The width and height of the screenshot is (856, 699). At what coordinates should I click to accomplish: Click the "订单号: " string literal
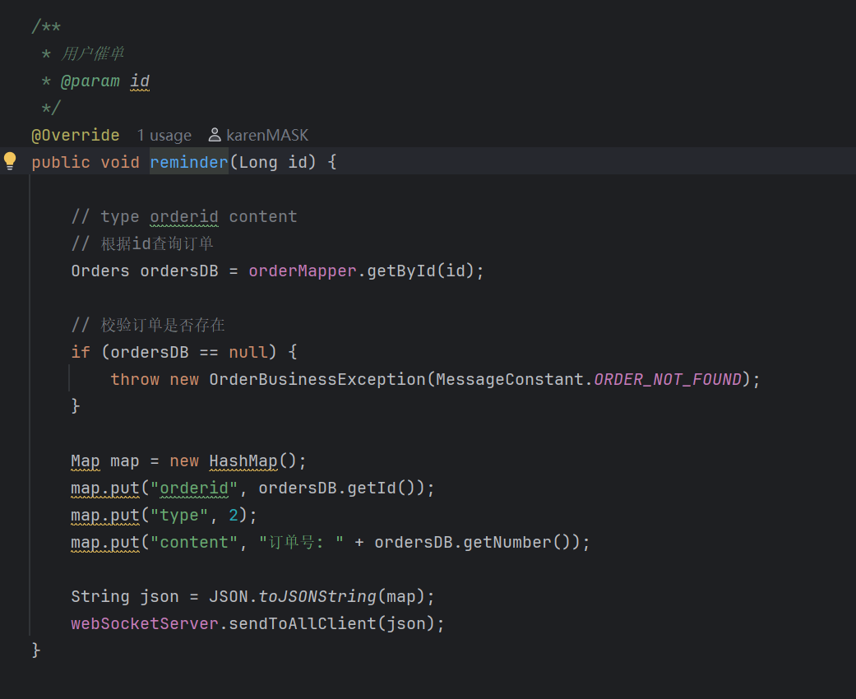pyautogui.click(x=301, y=542)
